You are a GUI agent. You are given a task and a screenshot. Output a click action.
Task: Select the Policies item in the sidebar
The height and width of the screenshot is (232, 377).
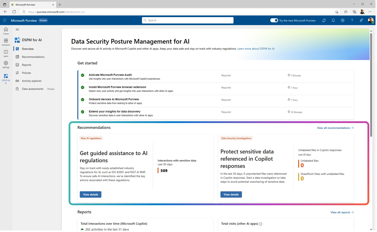26,73
